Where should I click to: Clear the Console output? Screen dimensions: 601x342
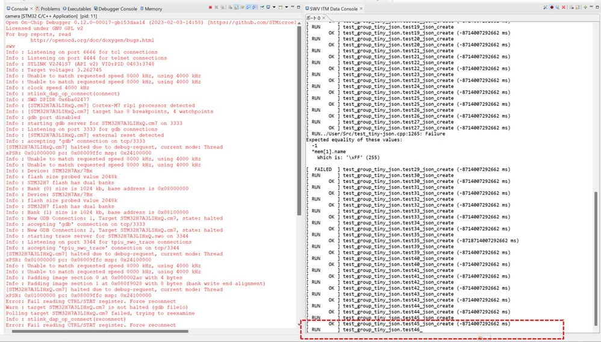[231, 7]
